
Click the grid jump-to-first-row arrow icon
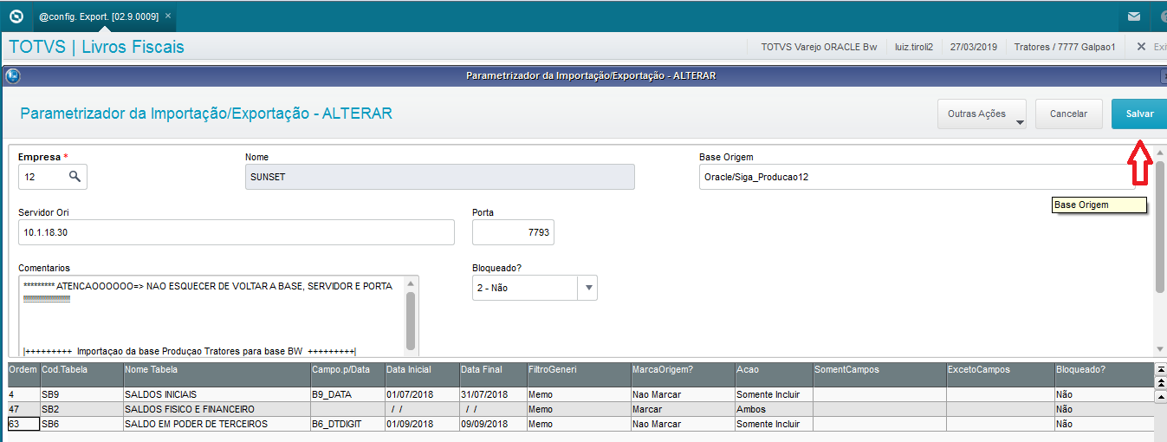click(x=1161, y=369)
